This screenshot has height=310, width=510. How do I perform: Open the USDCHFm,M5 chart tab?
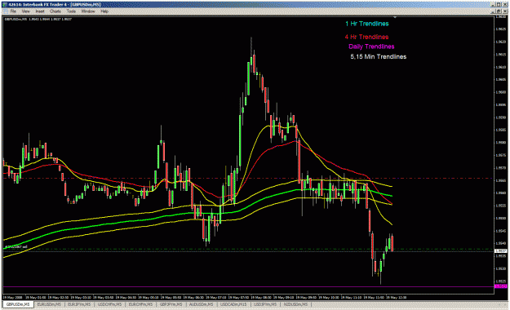point(109,304)
